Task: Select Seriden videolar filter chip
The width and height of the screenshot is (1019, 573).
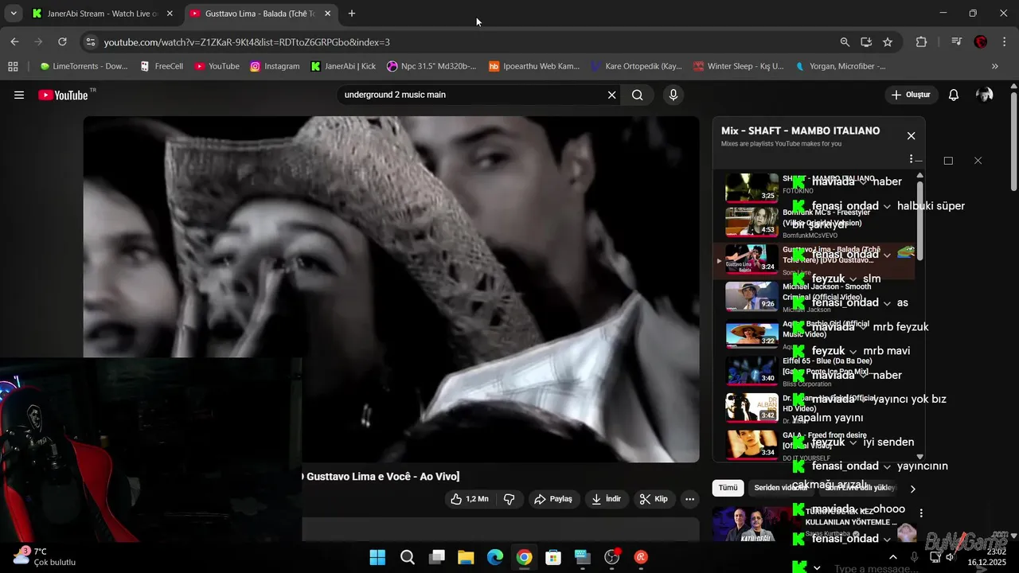Action: (781, 488)
